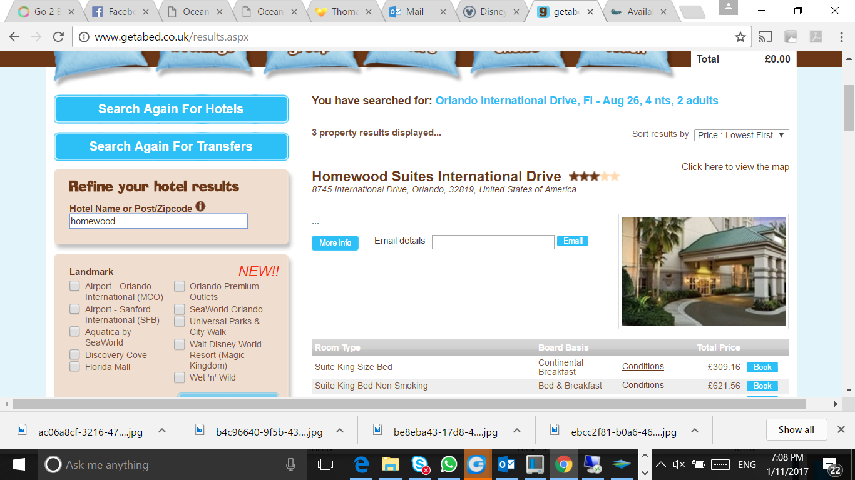Viewport: 855px width, 480px height.
Task: Click Search Again For Transfers button
Action: click(171, 147)
